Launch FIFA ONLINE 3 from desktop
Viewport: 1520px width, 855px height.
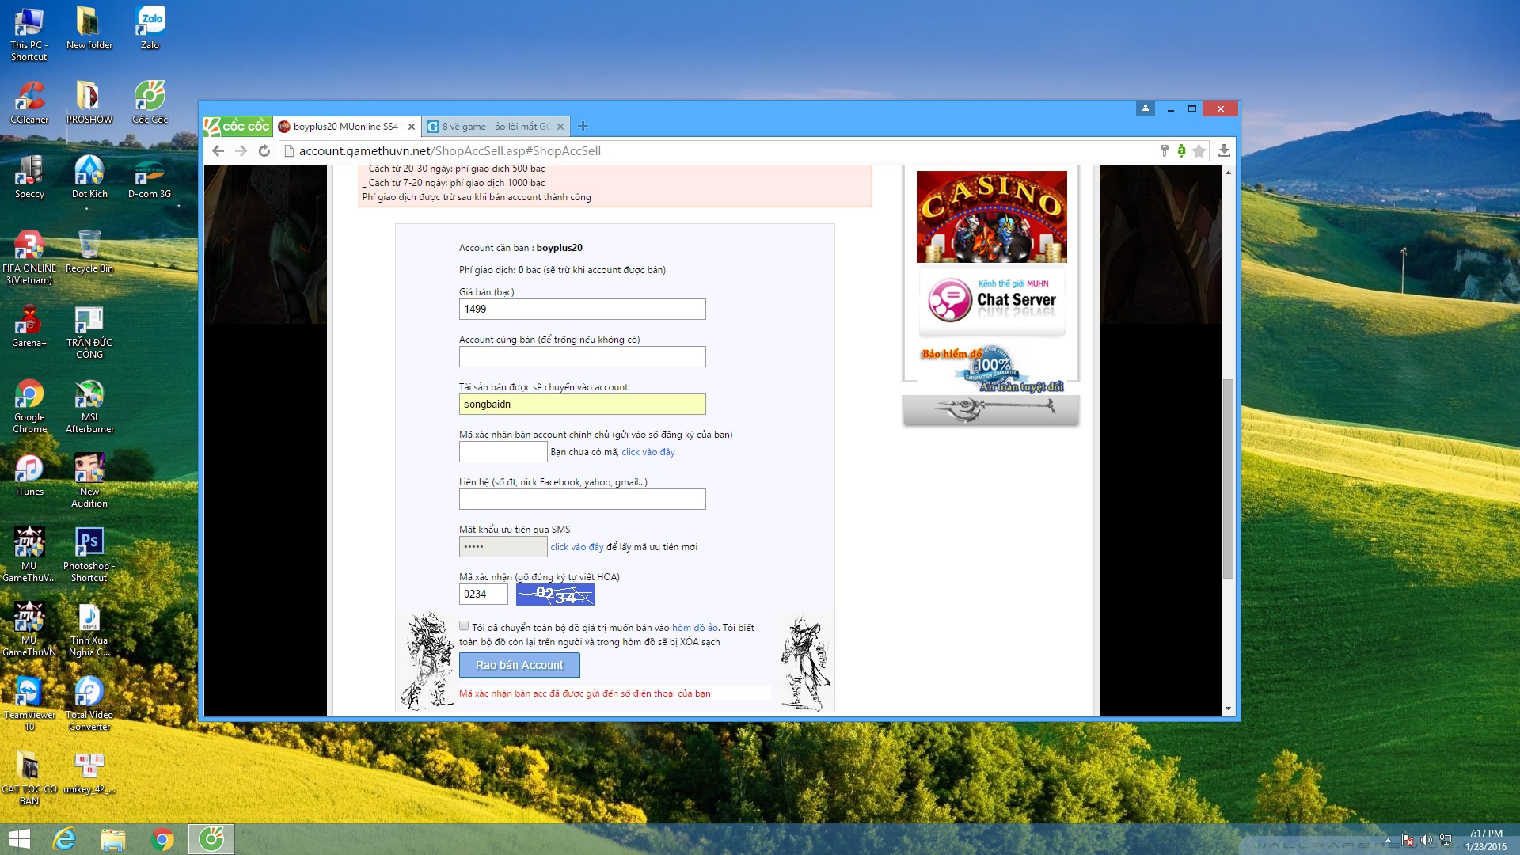(29, 257)
